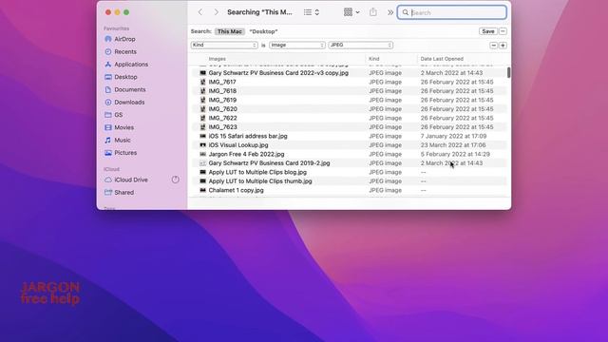Click the 5 February 2022 at 14:29 date
Image resolution: width=608 pixels, height=342 pixels.
(455, 154)
